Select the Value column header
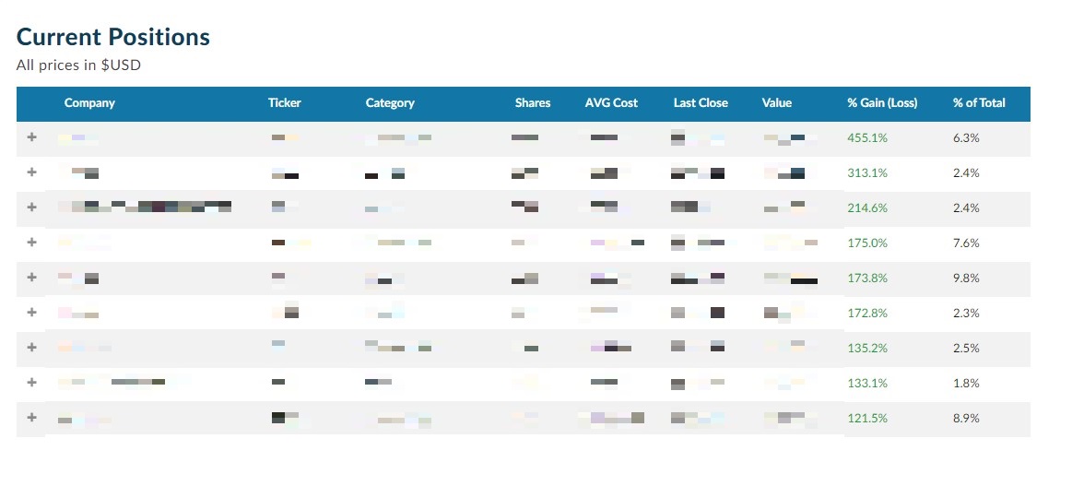Screen dimensions: 1072x486 pos(777,103)
